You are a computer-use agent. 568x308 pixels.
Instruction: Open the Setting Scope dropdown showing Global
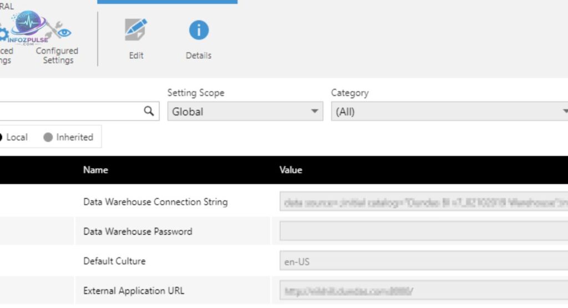pyautogui.click(x=245, y=111)
